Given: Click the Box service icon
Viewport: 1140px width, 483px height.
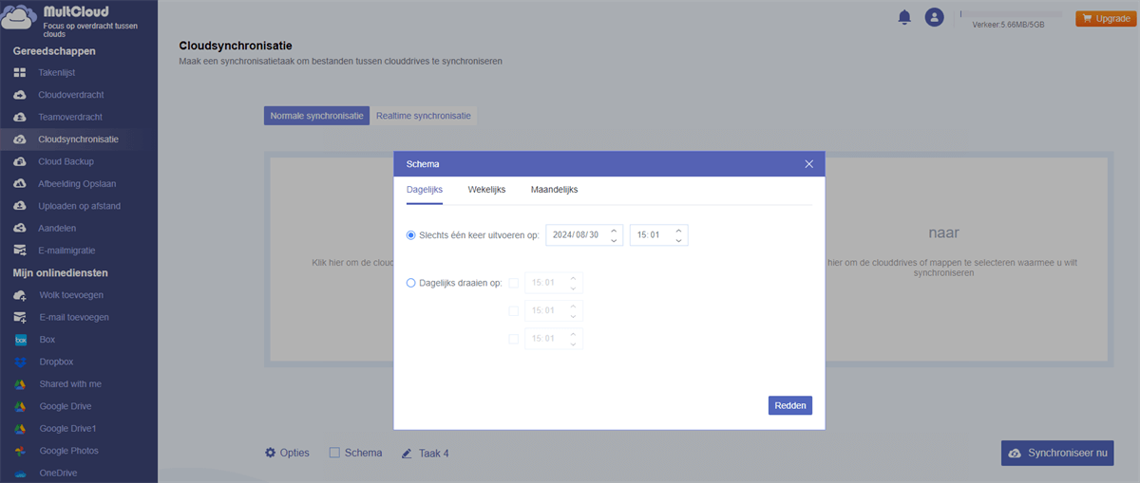Looking at the screenshot, I should click(20, 340).
